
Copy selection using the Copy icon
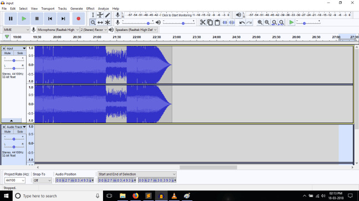[x=210, y=22]
